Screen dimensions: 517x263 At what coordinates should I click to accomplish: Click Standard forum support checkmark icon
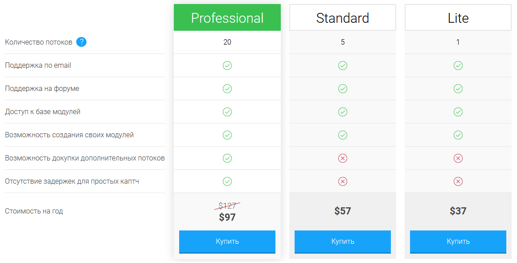point(343,89)
